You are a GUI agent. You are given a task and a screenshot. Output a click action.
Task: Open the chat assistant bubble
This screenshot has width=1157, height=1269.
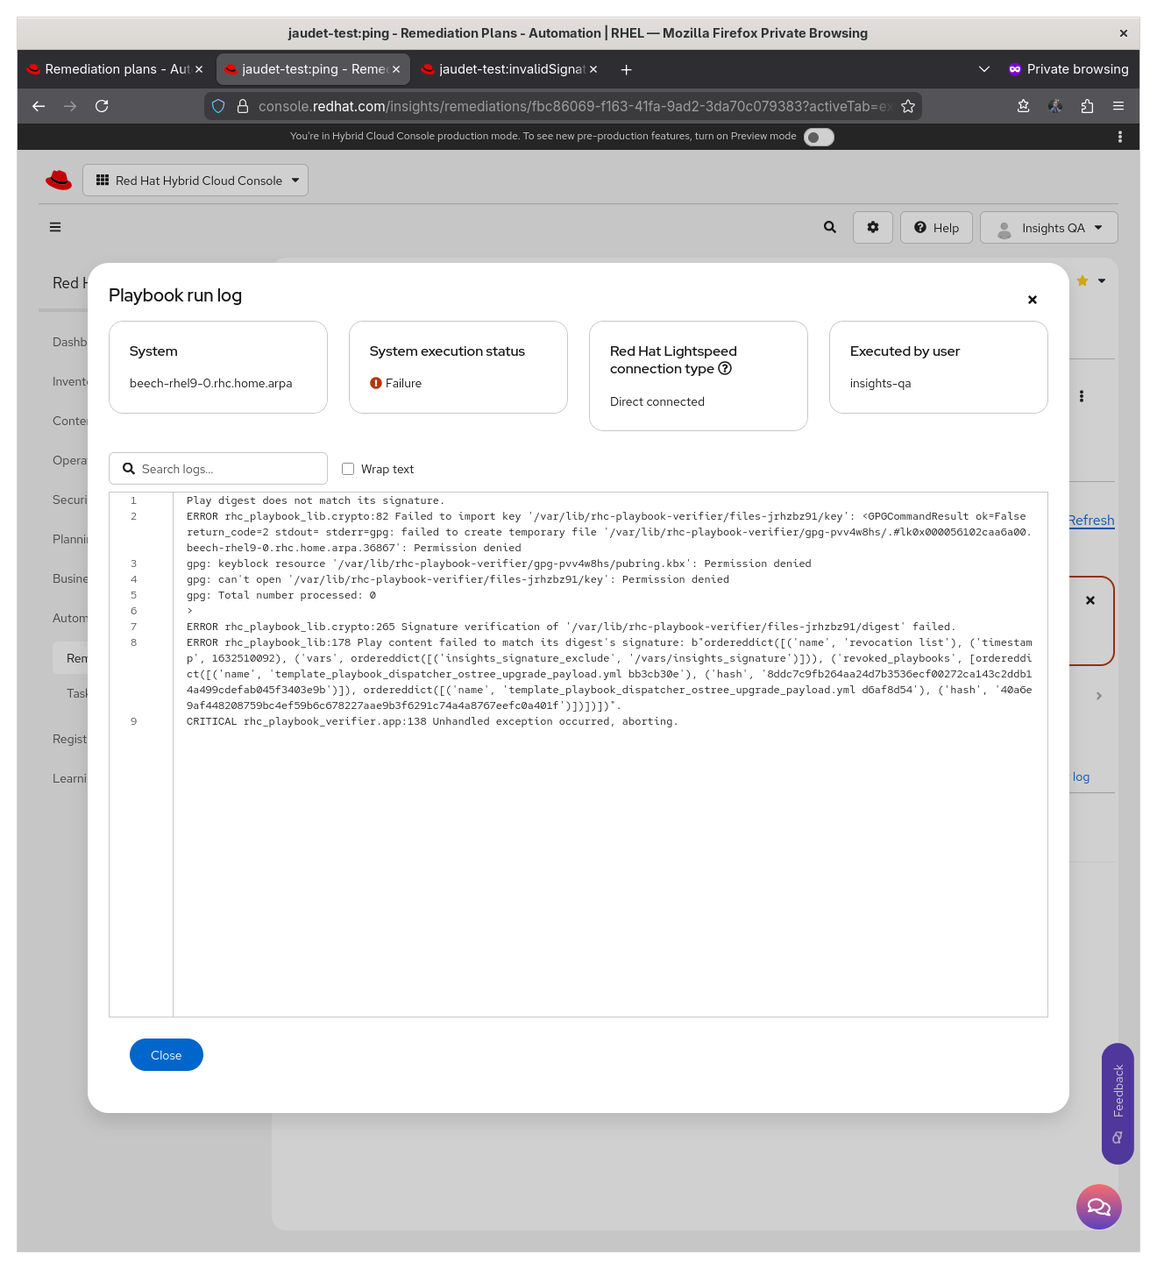point(1099,1207)
